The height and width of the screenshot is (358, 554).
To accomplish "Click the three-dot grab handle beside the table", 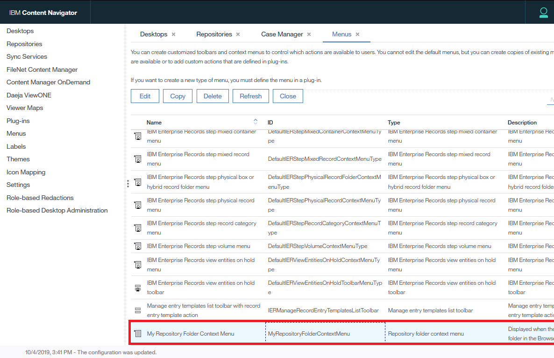I will 128,184.
